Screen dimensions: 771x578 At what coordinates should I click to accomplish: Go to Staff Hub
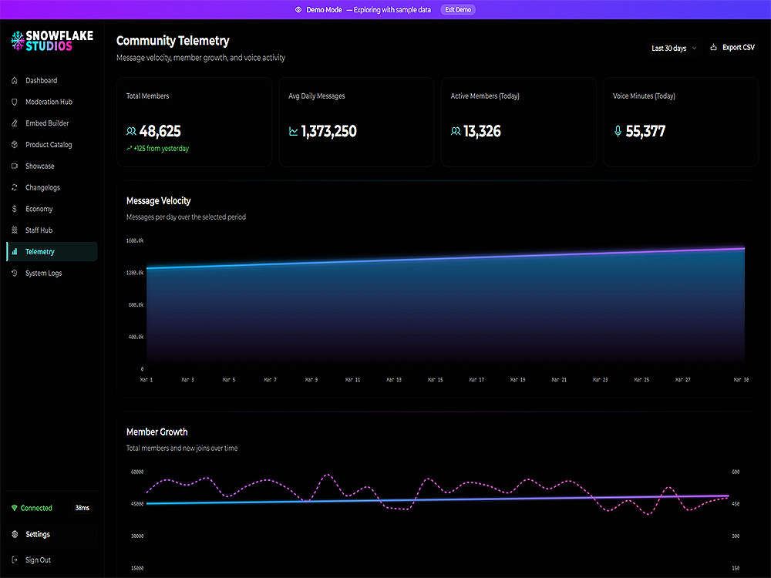coord(52,230)
